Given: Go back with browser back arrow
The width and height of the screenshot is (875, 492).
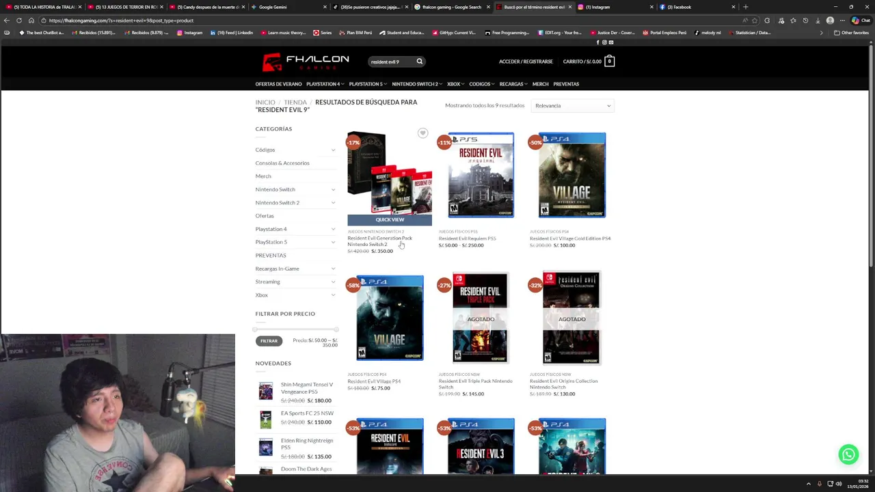Looking at the screenshot, I should [x=7, y=20].
